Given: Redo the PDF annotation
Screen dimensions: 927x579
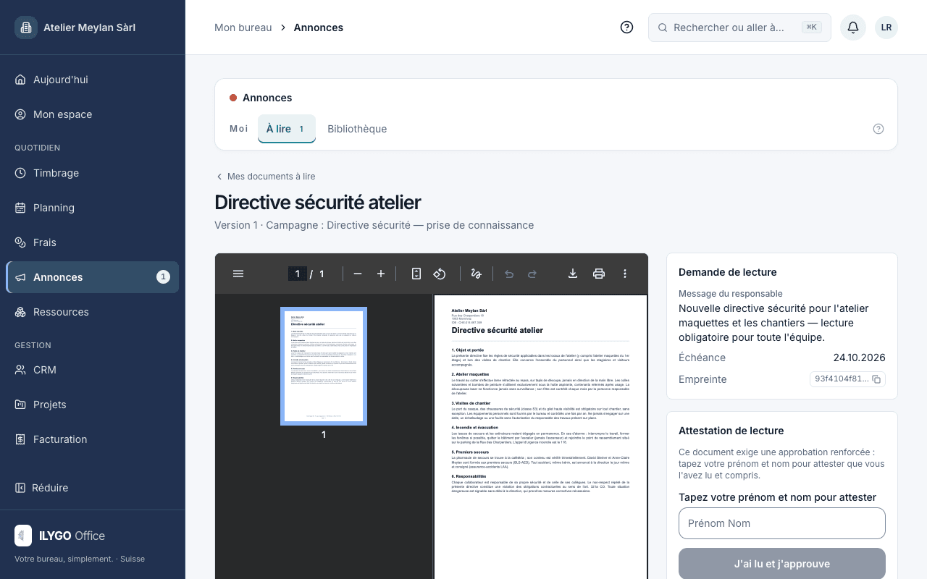Looking at the screenshot, I should (x=532, y=274).
